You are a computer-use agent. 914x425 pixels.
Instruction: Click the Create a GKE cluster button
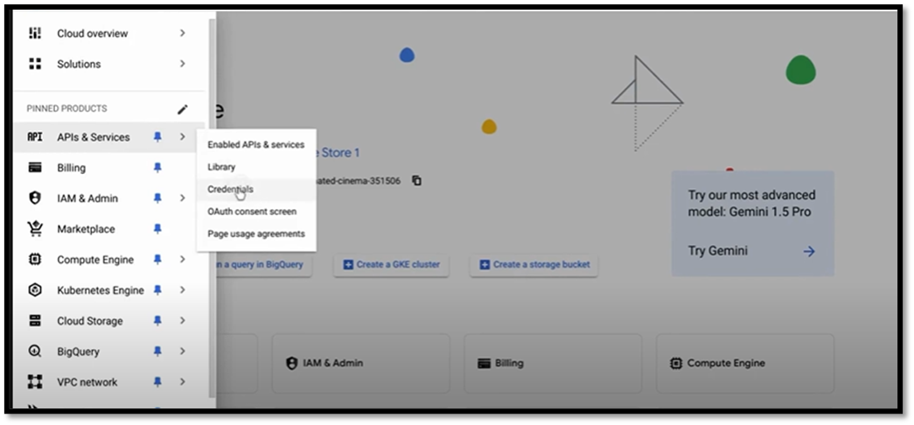point(391,265)
